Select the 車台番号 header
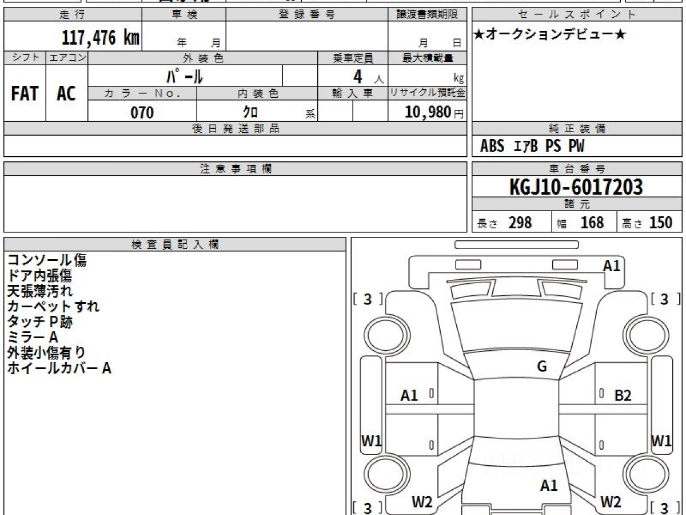This screenshot has width=686, height=515. (x=577, y=169)
